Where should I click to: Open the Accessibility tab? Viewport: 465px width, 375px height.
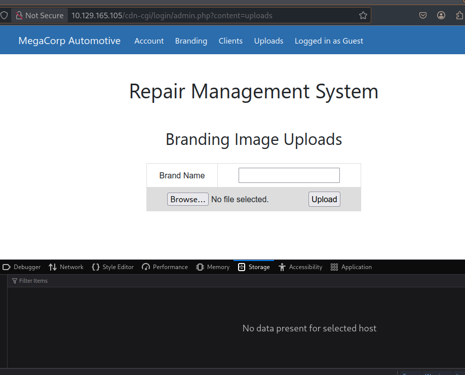coord(300,267)
